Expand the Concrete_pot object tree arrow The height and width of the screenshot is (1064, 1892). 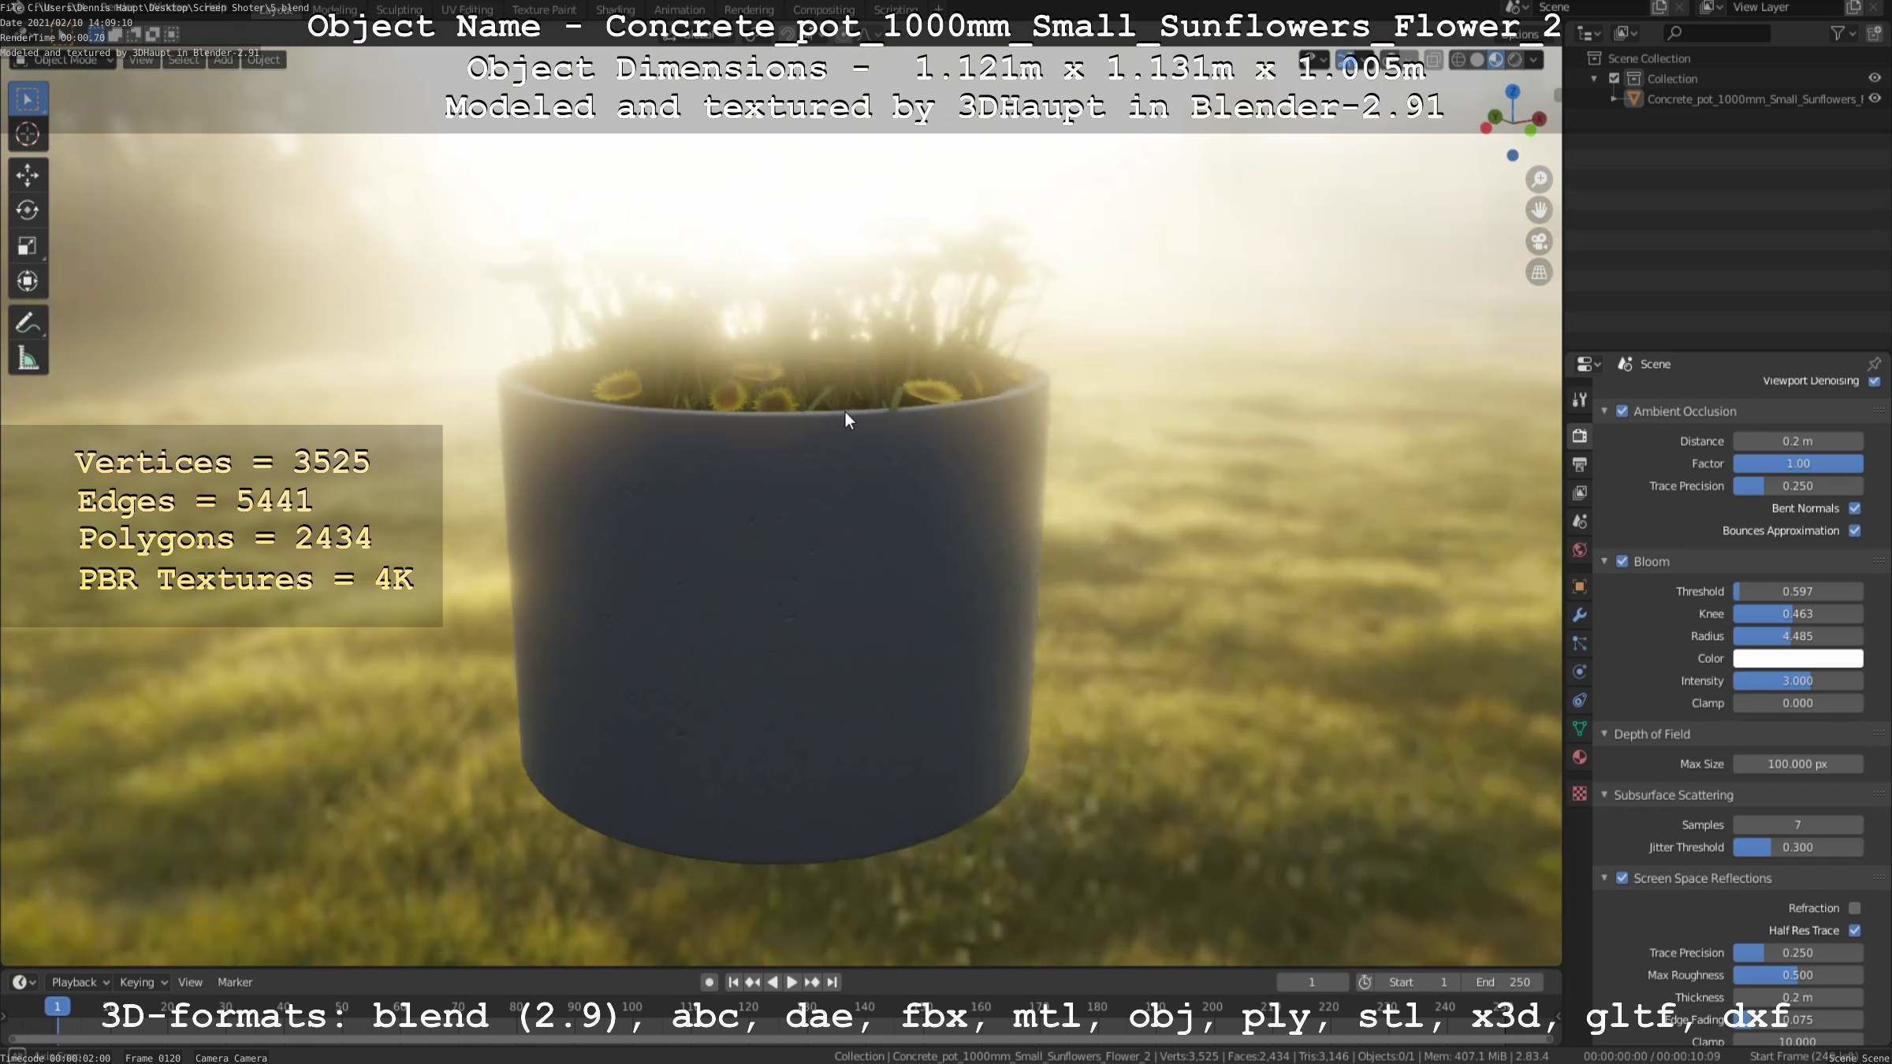(x=1614, y=99)
